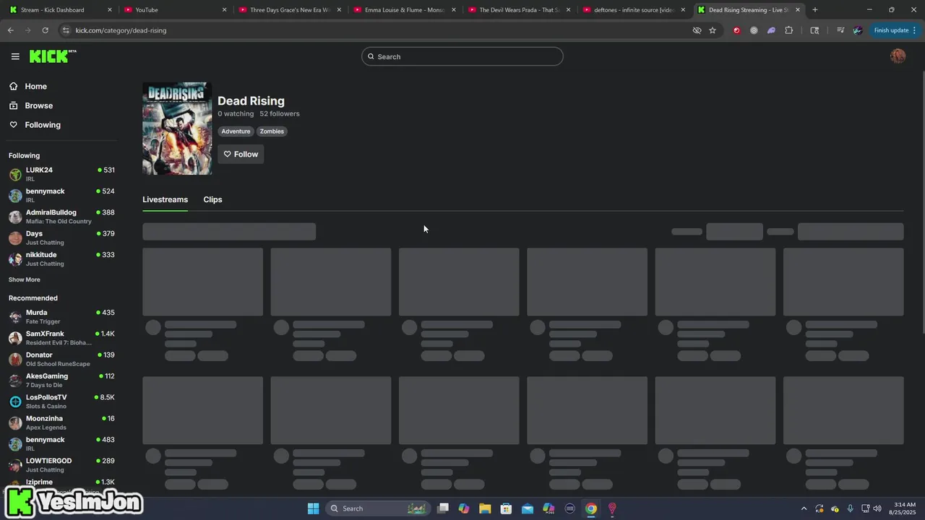Image resolution: width=925 pixels, height=520 pixels.
Task: Click the Zombies tag
Action: pos(272,131)
